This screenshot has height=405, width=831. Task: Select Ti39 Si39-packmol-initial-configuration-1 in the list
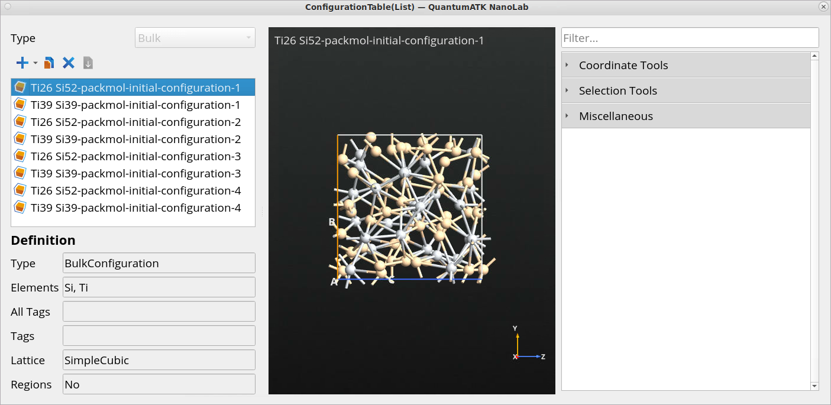[133, 105]
